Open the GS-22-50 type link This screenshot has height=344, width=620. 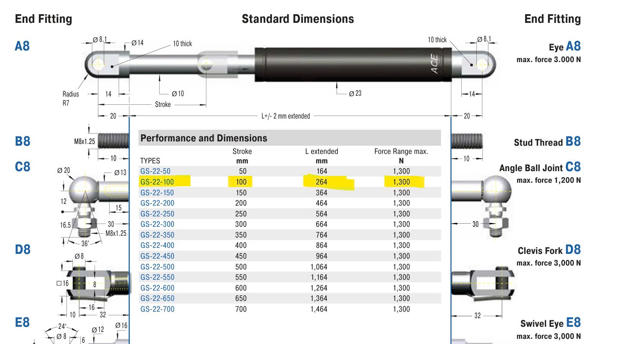(155, 171)
